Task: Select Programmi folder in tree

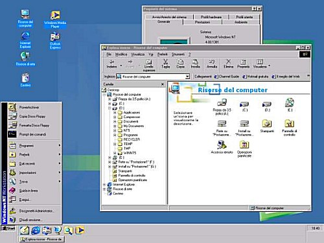Action: [x=128, y=135]
